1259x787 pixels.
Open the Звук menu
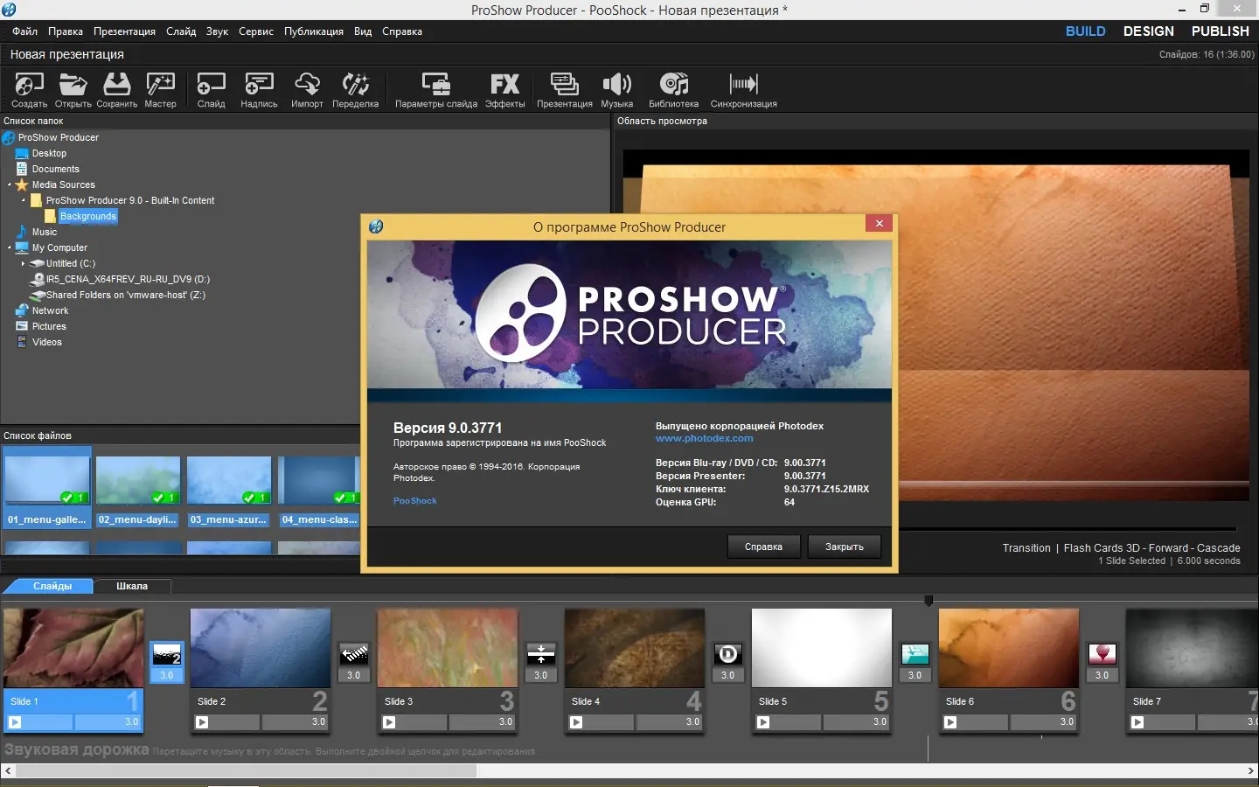coord(217,31)
